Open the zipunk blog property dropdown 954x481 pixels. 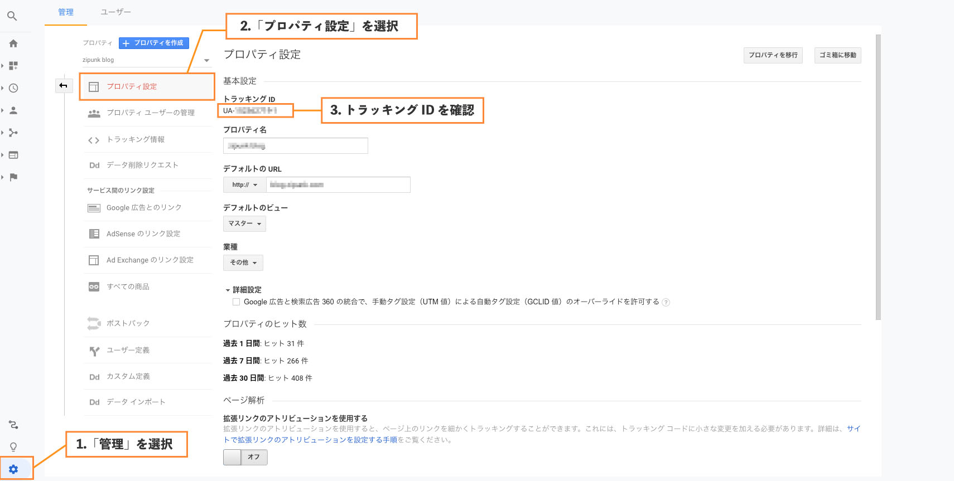[x=146, y=60]
